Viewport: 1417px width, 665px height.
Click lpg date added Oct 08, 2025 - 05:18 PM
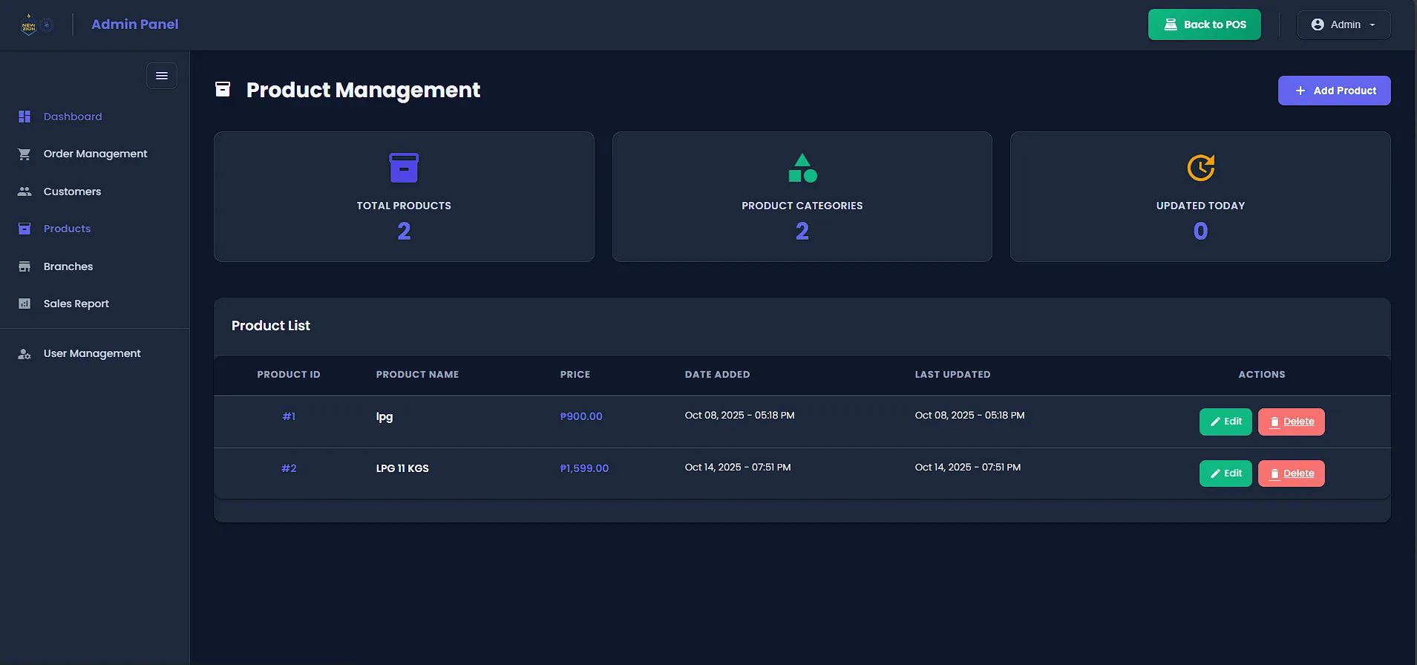(739, 416)
